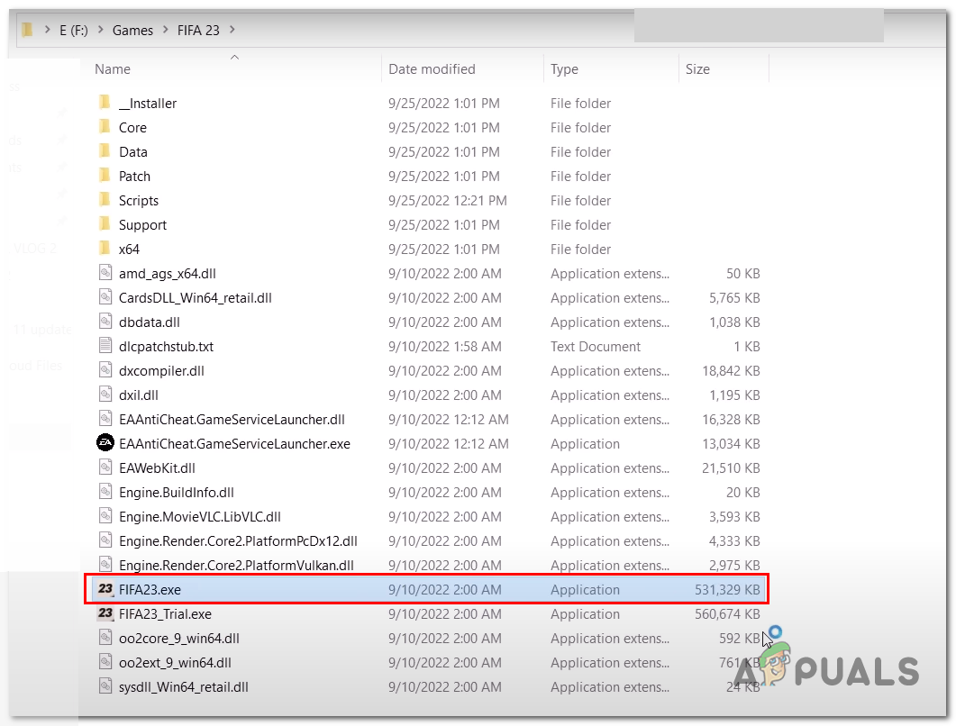The image size is (956, 726).
Task: Click the 18,842 KB size value
Action: [731, 371]
